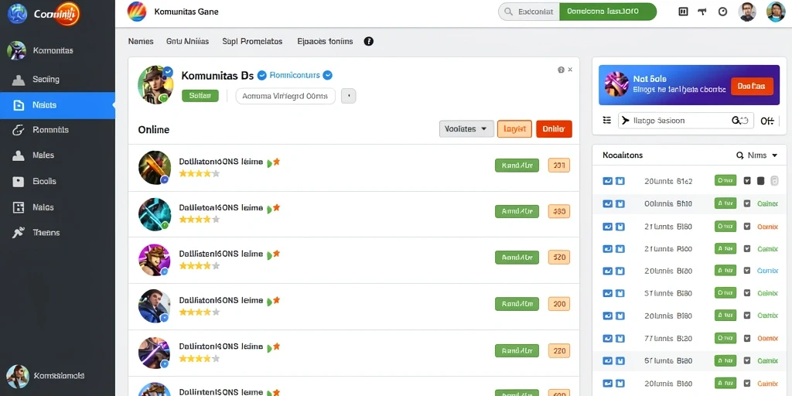The height and width of the screenshot is (396, 792).
Task: Click the search field in top bar
Action: 529,12
